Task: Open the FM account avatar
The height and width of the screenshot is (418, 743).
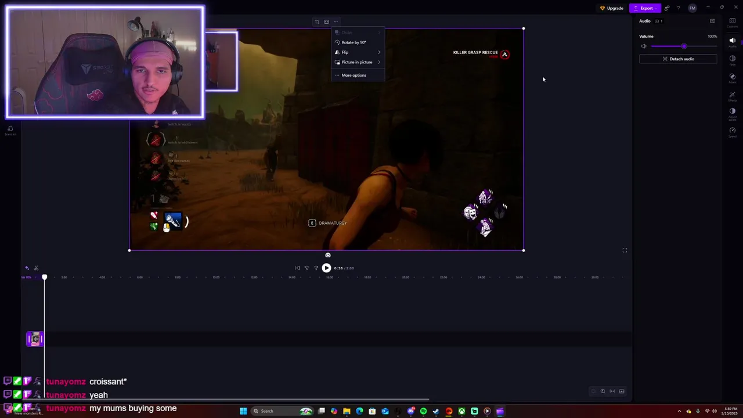Action: click(x=692, y=8)
